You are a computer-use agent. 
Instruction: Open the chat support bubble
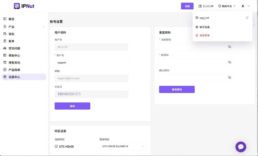pos(241,147)
